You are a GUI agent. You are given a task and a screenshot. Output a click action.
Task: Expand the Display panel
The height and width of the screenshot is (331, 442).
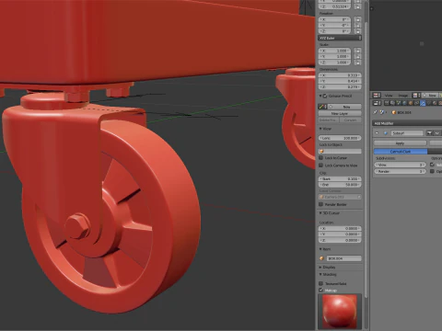pyautogui.click(x=320, y=268)
